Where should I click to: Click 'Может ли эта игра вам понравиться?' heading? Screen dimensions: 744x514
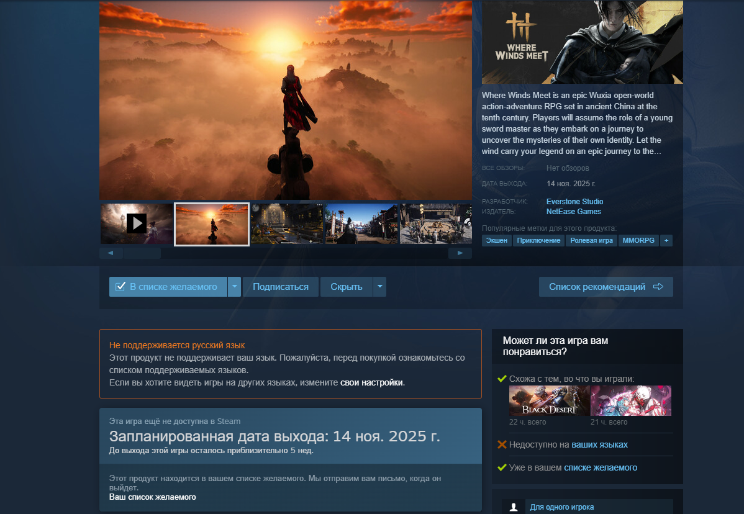[556, 346]
